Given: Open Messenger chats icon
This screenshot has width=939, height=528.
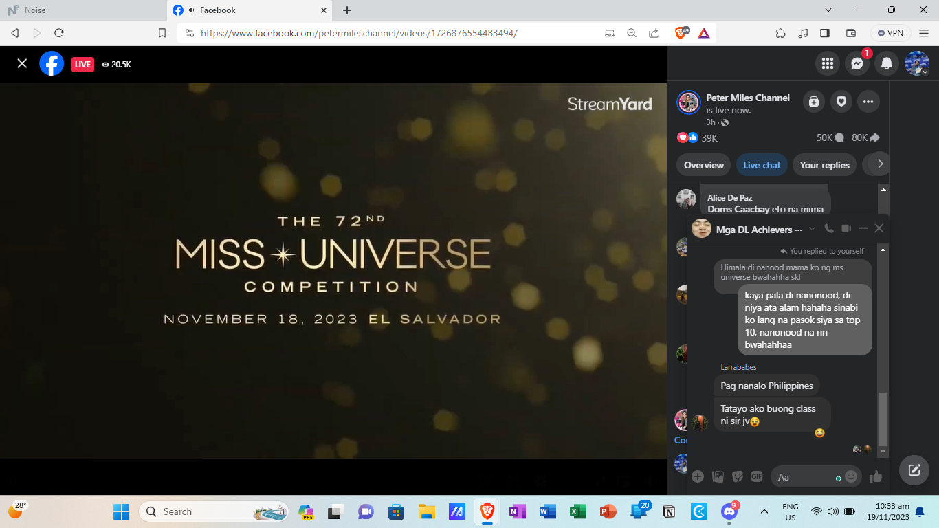Looking at the screenshot, I should 857,63.
